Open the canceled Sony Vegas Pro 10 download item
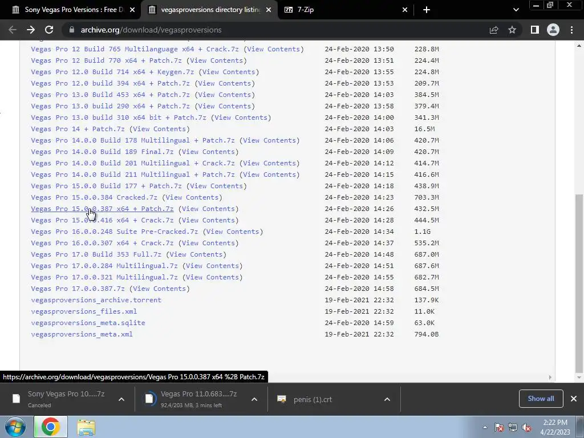Screen dimensions: 584x438 [x=66, y=399]
